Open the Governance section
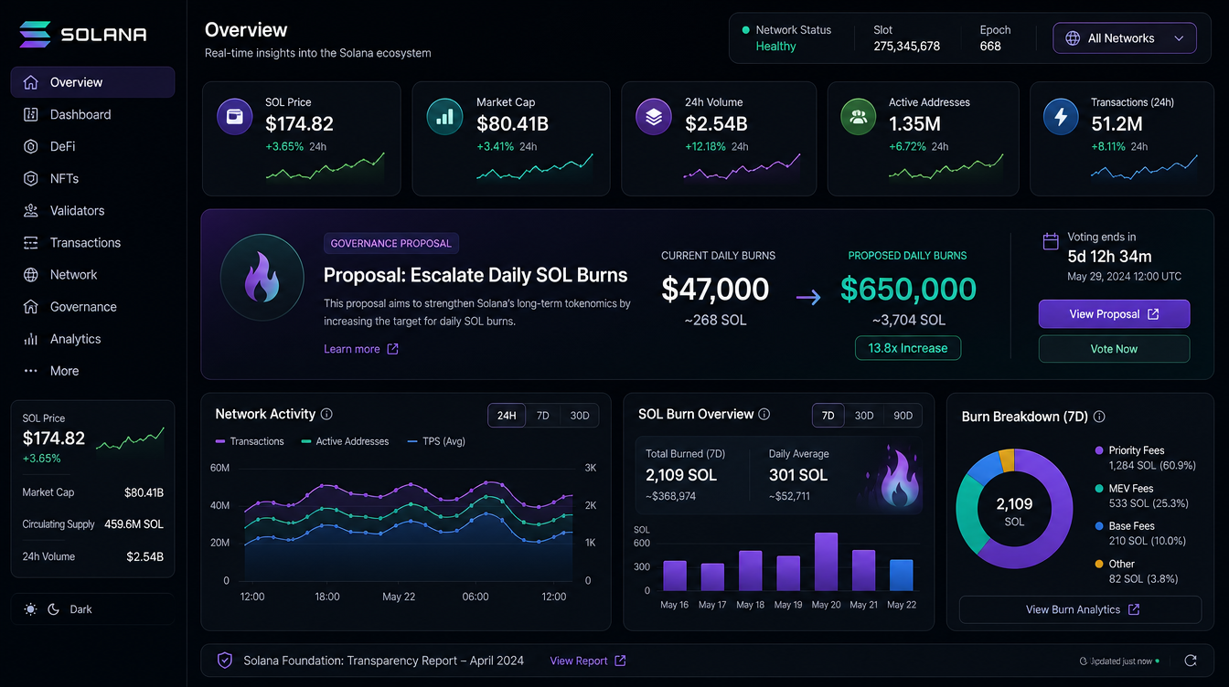 point(92,307)
